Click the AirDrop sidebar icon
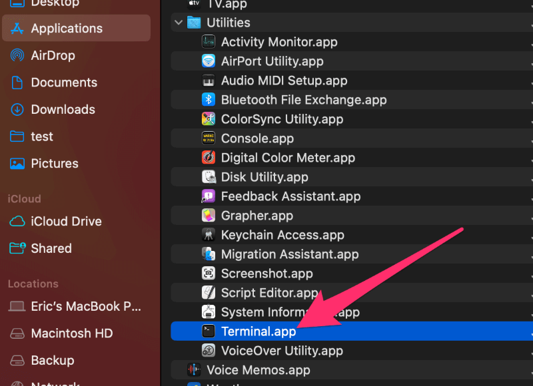This screenshot has height=386, width=533. tap(17, 55)
